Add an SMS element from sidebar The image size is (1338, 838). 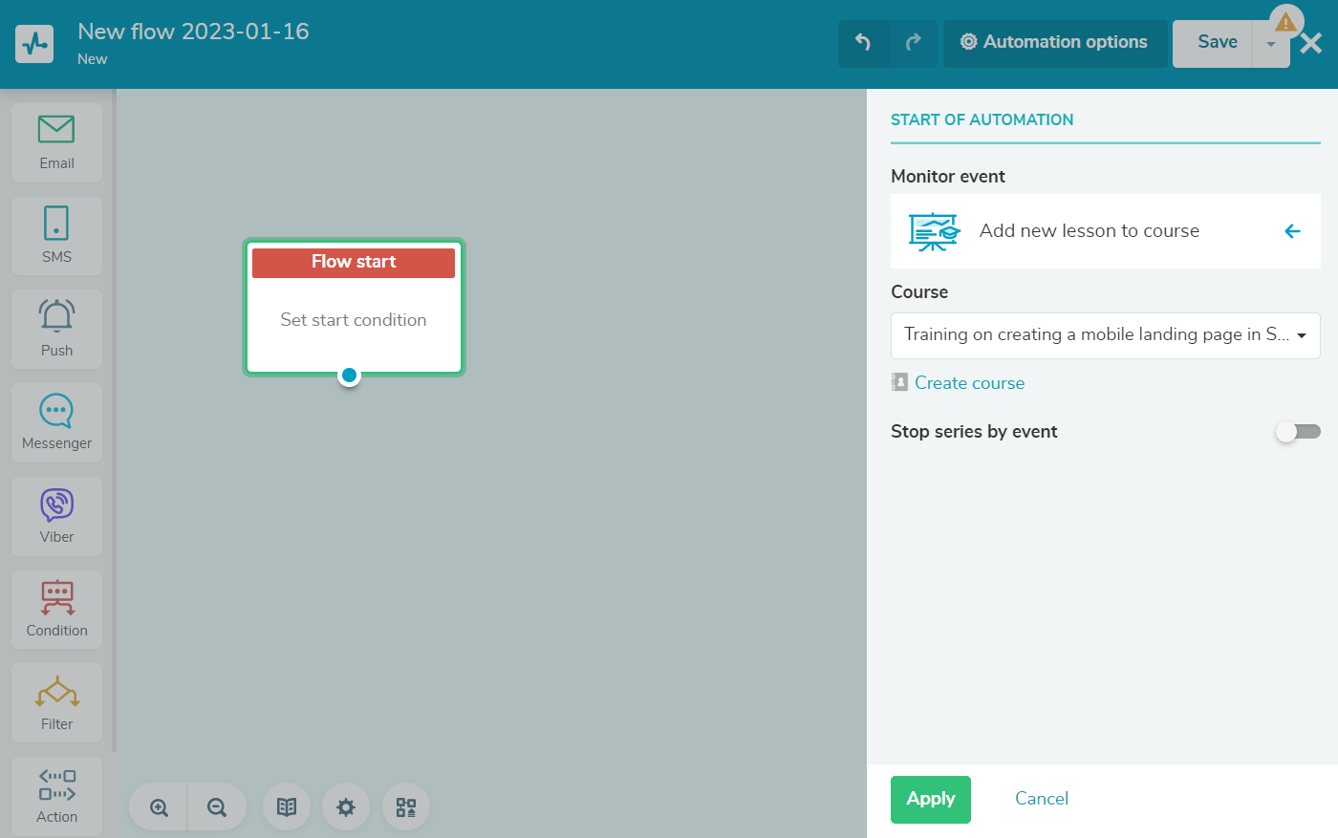click(x=56, y=235)
